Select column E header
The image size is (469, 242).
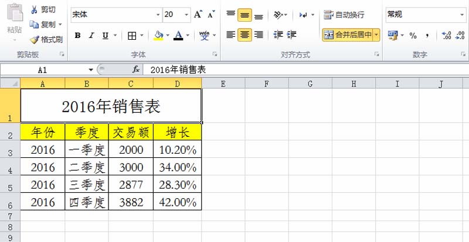click(223, 84)
